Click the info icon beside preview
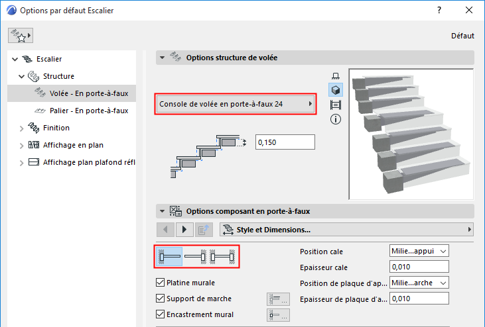The width and height of the screenshot is (485, 327). point(336,119)
